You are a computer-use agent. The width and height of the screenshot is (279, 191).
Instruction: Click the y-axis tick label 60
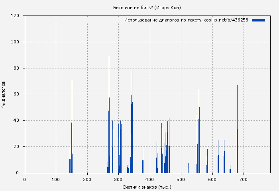tap(16, 94)
